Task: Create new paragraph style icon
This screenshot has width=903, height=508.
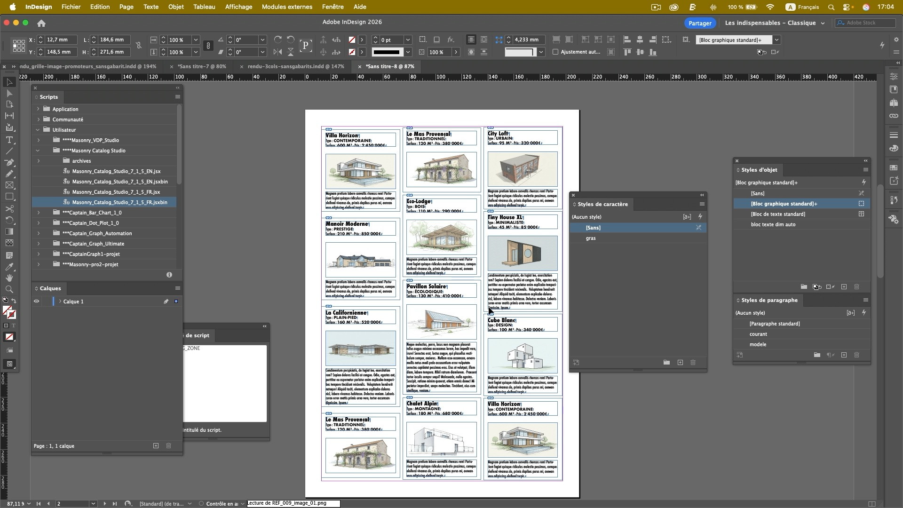Action: coord(844,355)
